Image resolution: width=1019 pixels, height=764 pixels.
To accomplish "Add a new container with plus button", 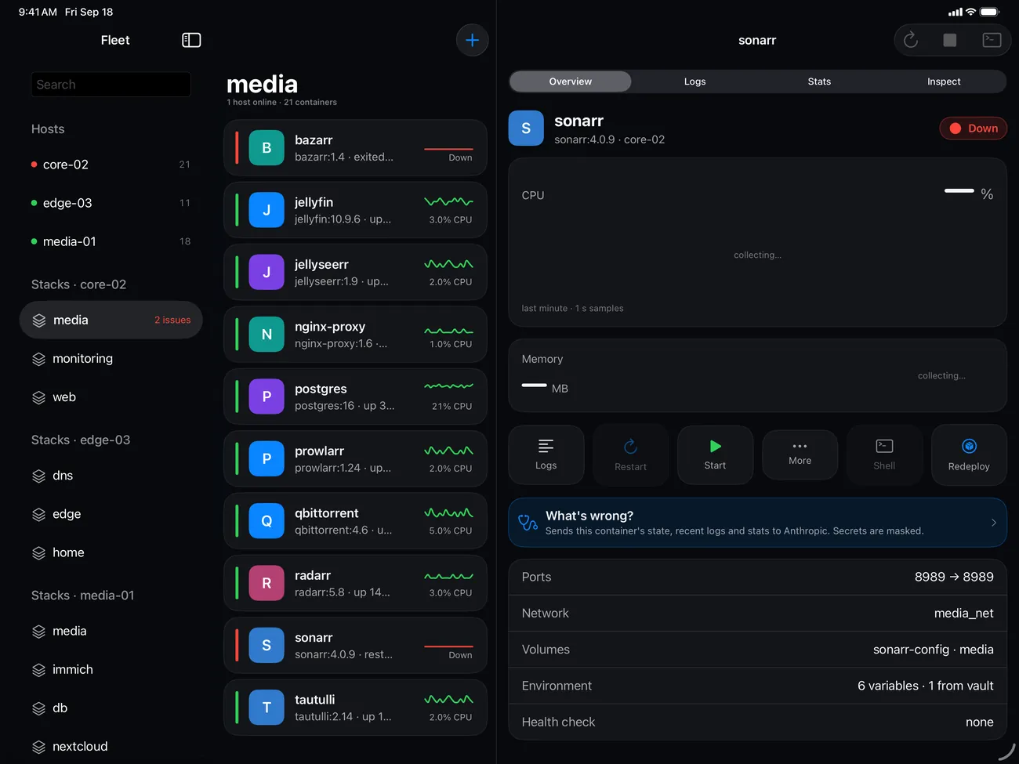I will pos(472,40).
